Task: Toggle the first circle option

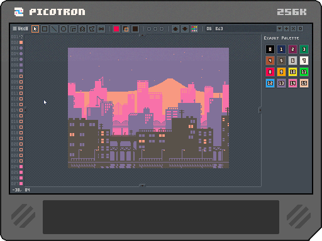Action: pos(149,29)
